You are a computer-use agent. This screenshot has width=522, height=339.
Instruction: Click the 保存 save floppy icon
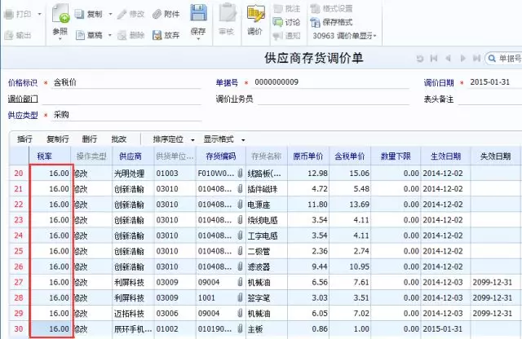198,13
